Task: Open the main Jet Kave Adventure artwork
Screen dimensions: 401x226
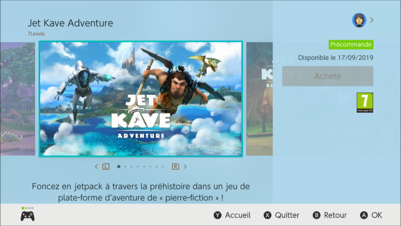Action: (141, 99)
